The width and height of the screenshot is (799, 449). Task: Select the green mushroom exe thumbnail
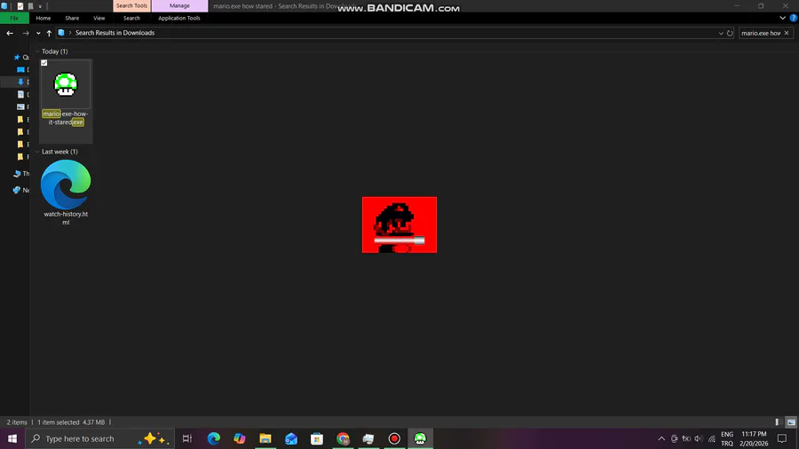pyautogui.click(x=66, y=84)
